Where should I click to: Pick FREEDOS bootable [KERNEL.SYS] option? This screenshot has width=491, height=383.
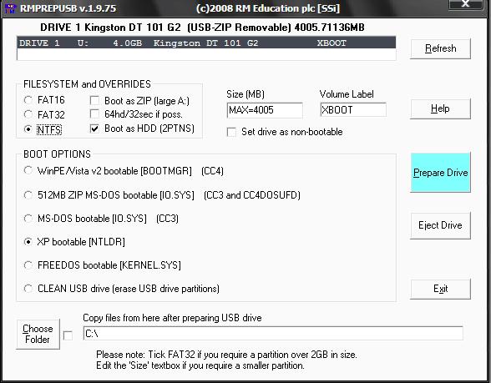(28, 265)
